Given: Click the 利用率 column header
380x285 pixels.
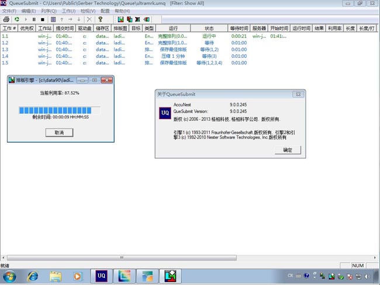Looking at the screenshot, I should coord(334,29).
